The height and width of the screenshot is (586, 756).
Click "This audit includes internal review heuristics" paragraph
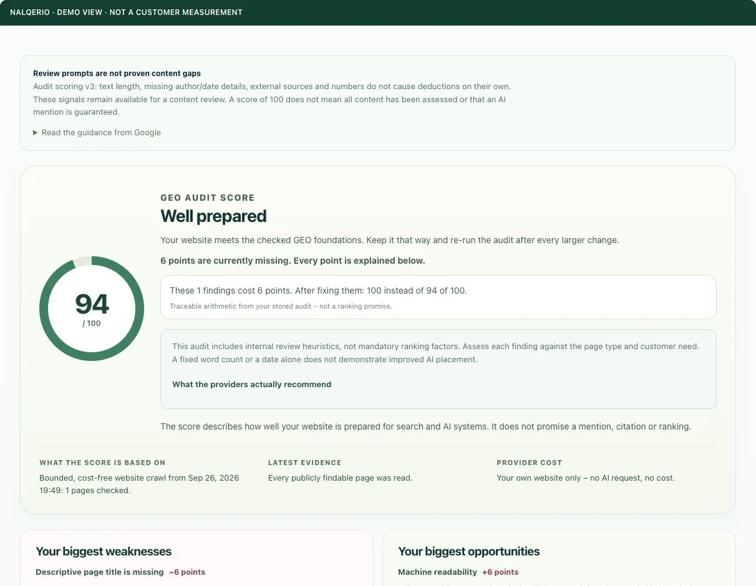[435, 353]
